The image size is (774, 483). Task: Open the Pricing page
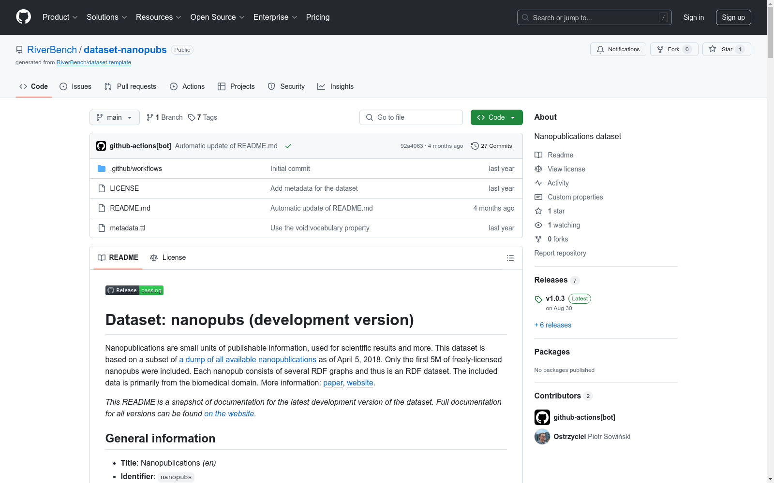[x=318, y=17]
